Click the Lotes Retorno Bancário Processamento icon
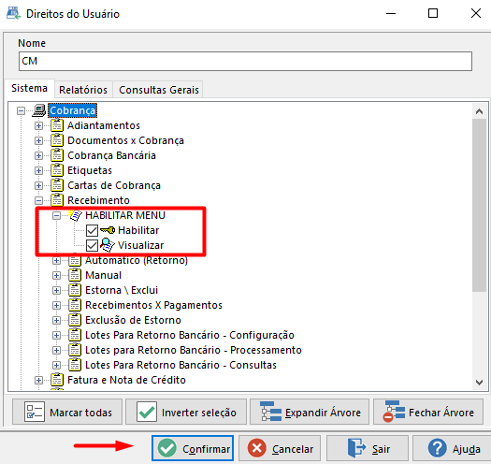This screenshot has width=491, height=464. coord(75,350)
